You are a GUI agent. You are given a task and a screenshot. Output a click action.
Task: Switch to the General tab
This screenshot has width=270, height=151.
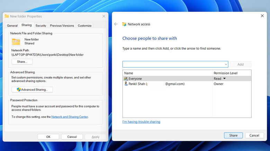coord(12,26)
